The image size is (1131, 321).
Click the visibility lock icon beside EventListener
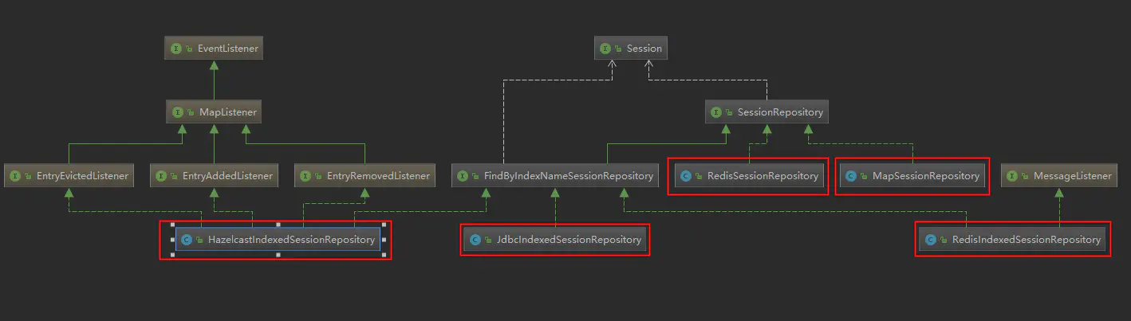(x=190, y=49)
